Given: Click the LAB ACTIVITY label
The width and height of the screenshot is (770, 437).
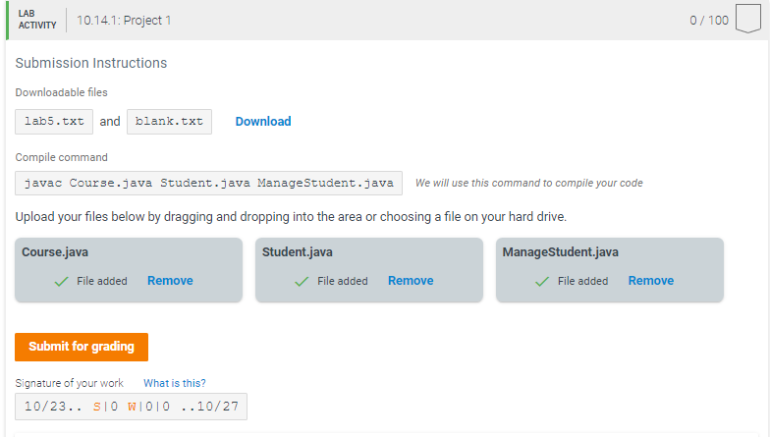Looking at the screenshot, I should [x=37, y=20].
